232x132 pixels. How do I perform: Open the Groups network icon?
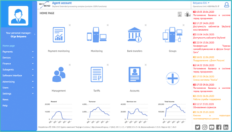click(172, 35)
